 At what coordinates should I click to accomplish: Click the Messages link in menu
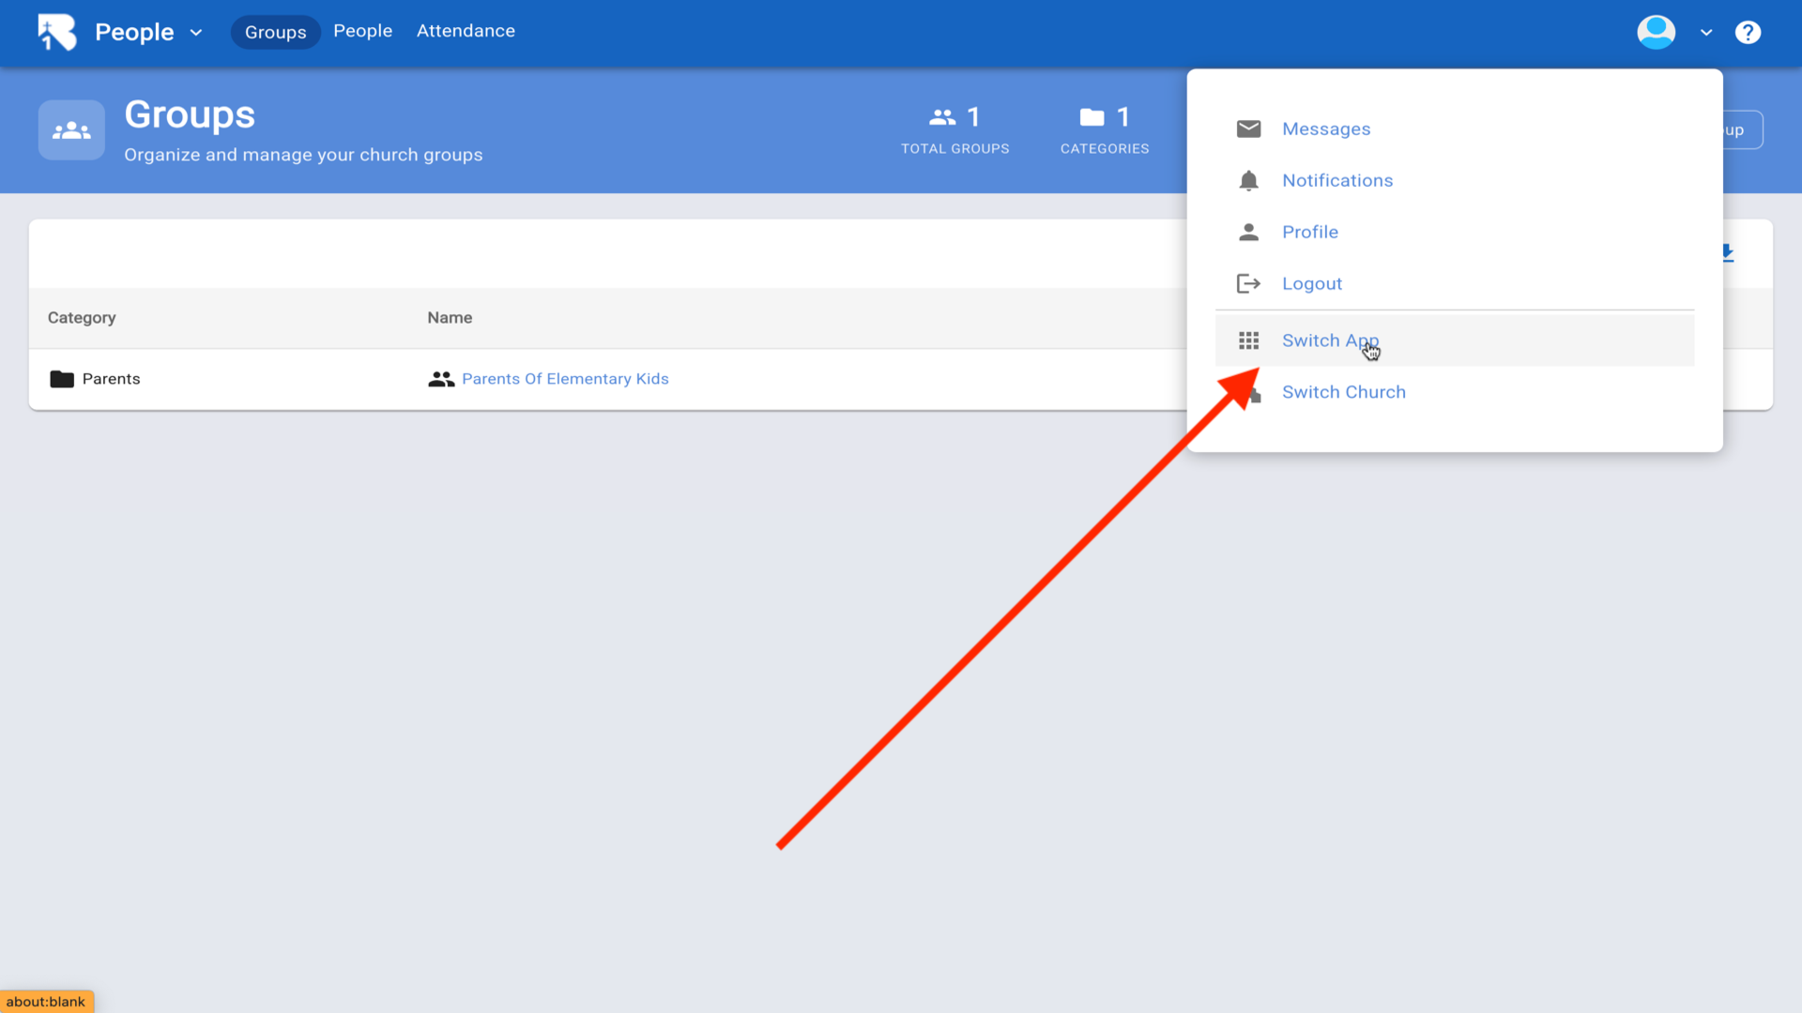pos(1325,129)
